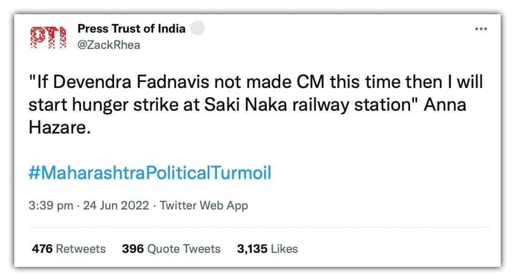
Task: Click the 3:39 pm timestamp
Action: click(x=50, y=205)
